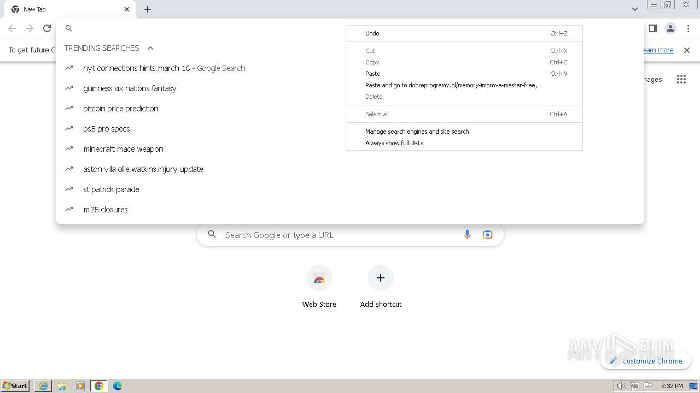
Task: Open the tab search dropdown arrow
Action: (635, 9)
